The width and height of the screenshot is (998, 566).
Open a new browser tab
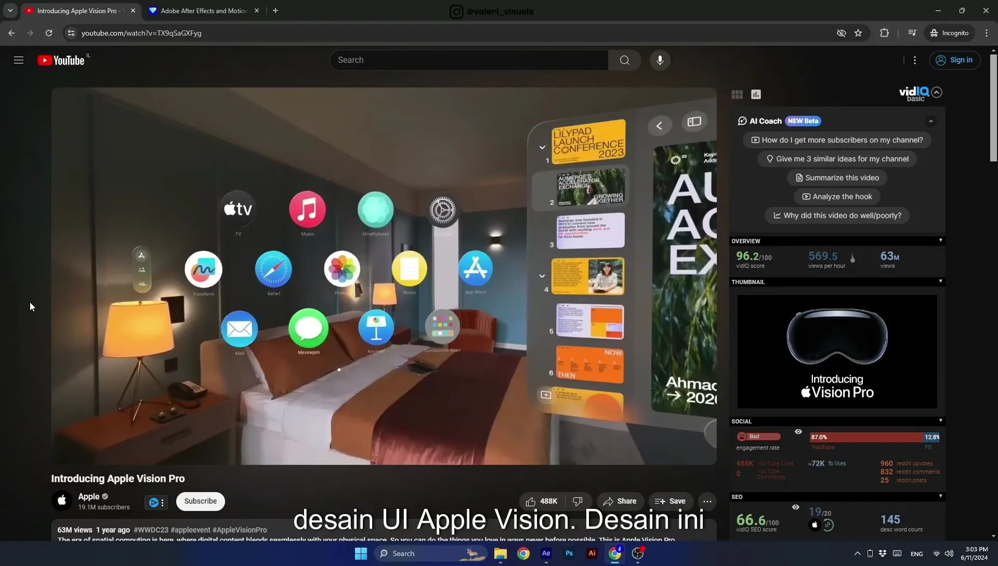(x=275, y=11)
